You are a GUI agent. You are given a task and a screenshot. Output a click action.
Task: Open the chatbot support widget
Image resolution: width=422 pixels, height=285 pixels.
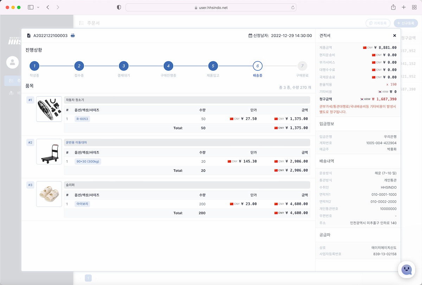406,270
